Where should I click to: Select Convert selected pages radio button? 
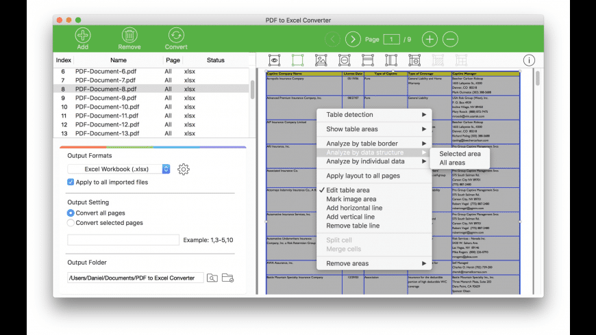click(71, 223)
